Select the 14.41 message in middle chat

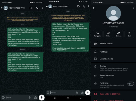pyautogui.click(x=70, y=37)
